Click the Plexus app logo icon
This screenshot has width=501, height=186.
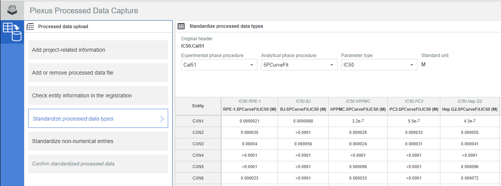click(12, 10)
